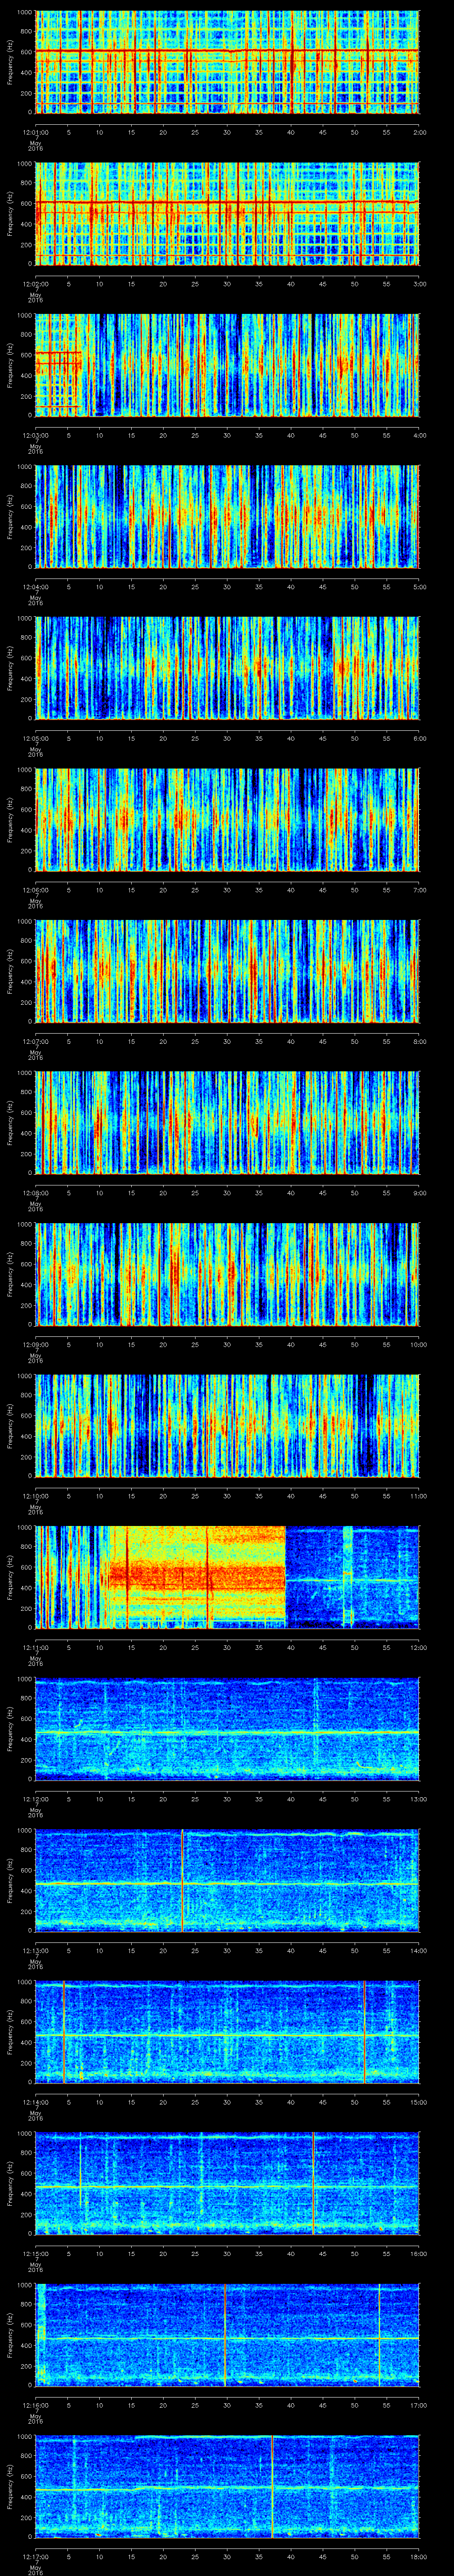Screen dimensions: 454x2576
Task: Click the 12:08:00 start time label
Action: click(x=36, y=1193)
